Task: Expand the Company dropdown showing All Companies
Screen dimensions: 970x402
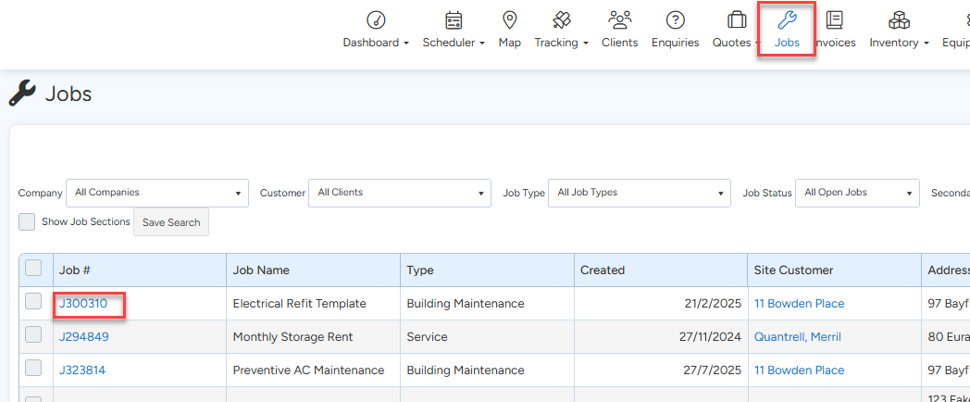Action: (x=157, y=193)
